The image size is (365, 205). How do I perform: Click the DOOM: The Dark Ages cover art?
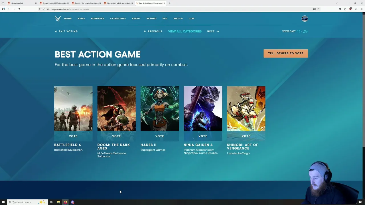point(116,108)
